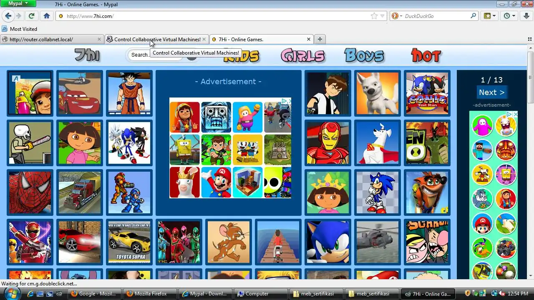Open the Crash Bandicoot game thumbnail
Image resolution: width=534 pixels, height=300 pixels.
427,192
